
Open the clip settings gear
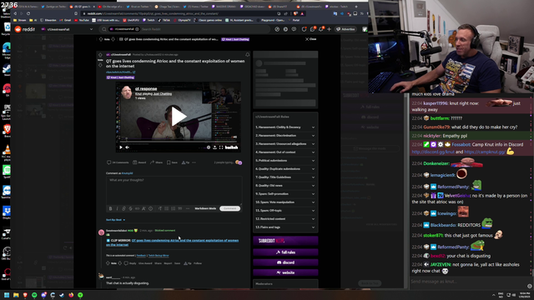209,147
